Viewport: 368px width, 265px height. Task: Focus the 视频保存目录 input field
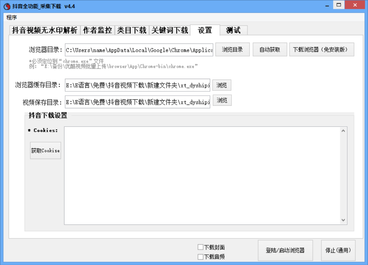coord(138,102)
